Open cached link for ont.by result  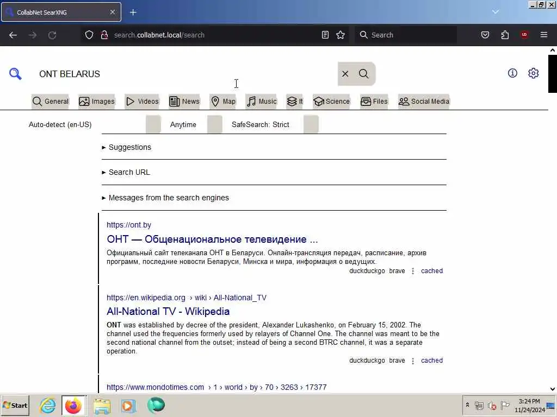coord(431,271)
